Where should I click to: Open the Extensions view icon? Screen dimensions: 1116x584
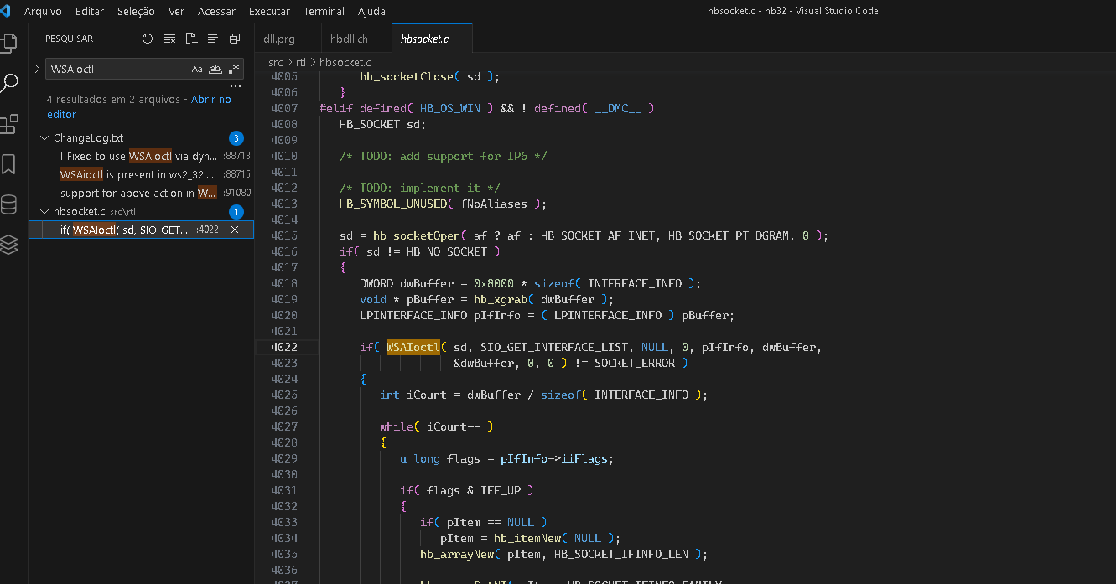9,125
